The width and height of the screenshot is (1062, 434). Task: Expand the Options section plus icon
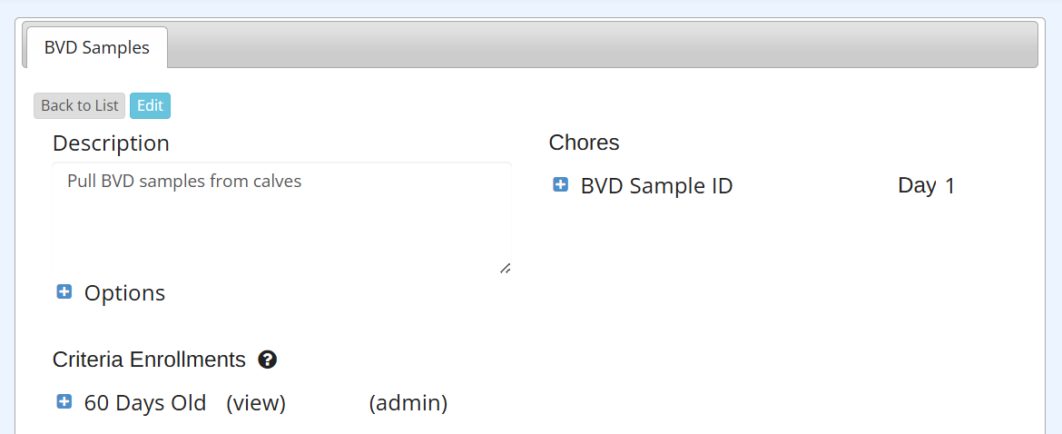point(64,291)
